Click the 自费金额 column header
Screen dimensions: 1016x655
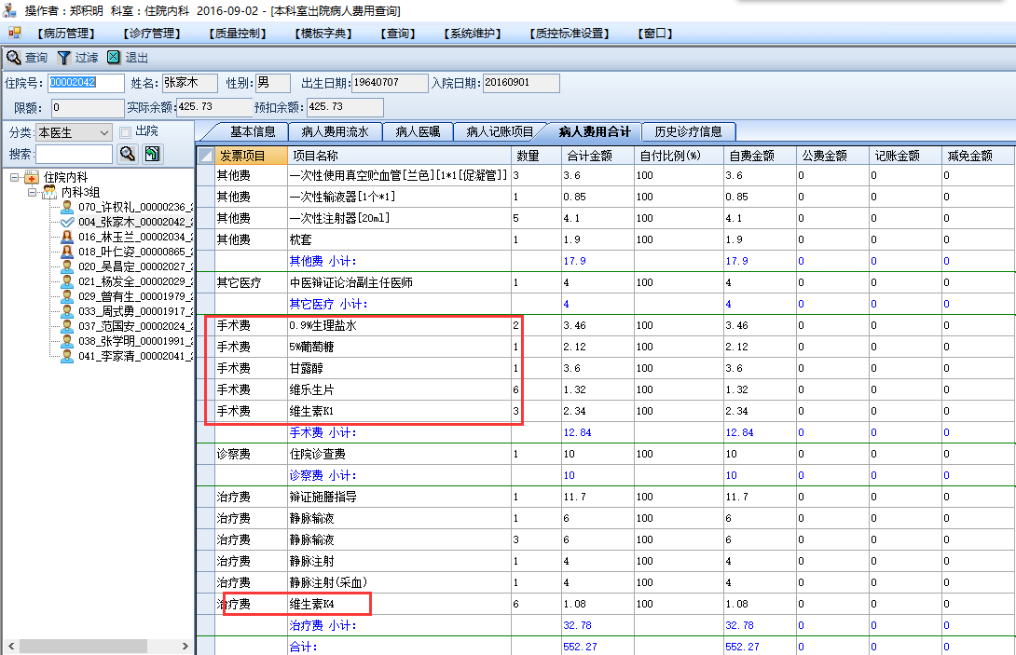(760, 156)
